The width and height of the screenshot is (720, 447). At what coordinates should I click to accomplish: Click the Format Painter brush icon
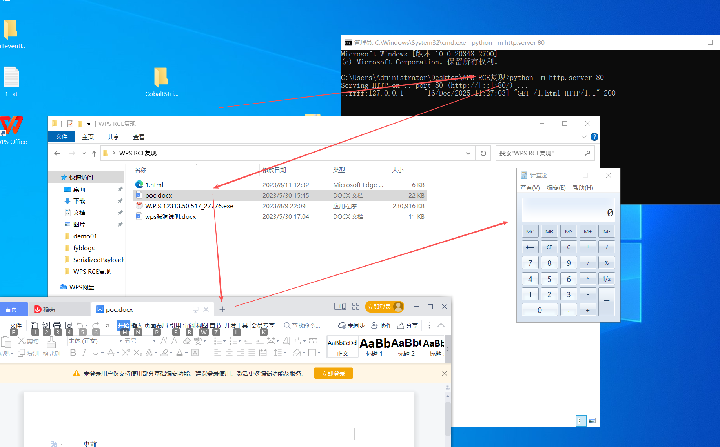coord(51,343)
